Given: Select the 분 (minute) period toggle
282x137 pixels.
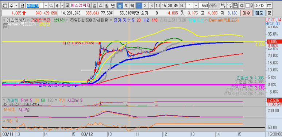Looking at the screenshot, I should tap(119, 6).
